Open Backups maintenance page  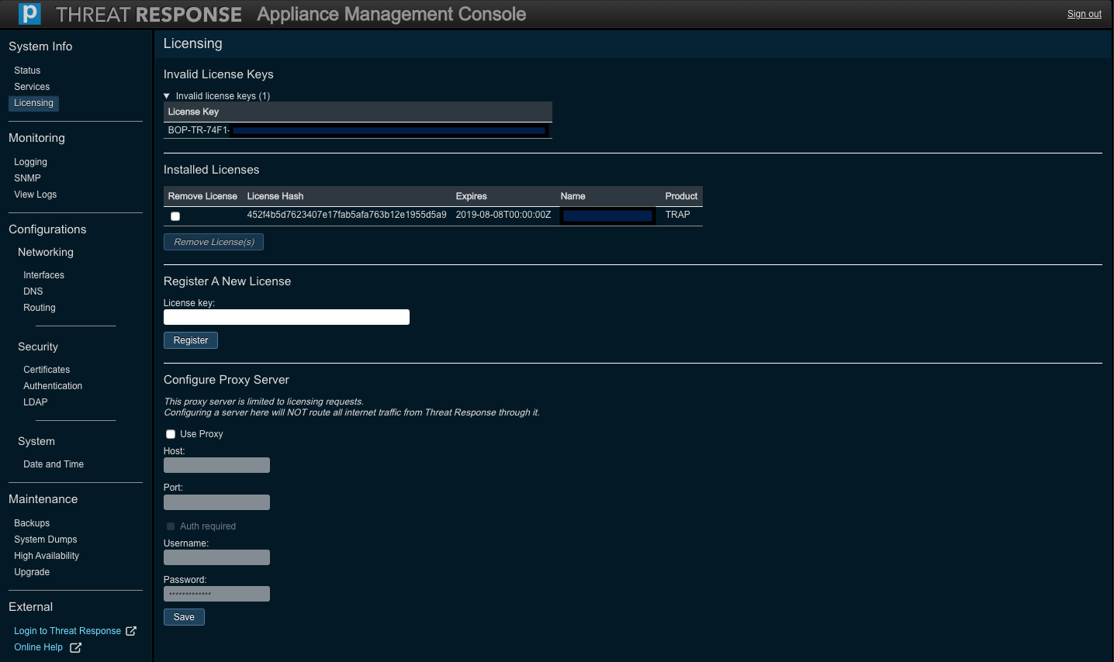coord(32,523)
